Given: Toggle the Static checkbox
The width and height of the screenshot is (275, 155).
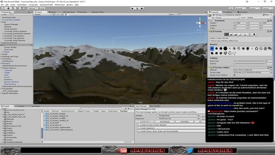Looking at the screenshot, I should (x=264, y=15).
